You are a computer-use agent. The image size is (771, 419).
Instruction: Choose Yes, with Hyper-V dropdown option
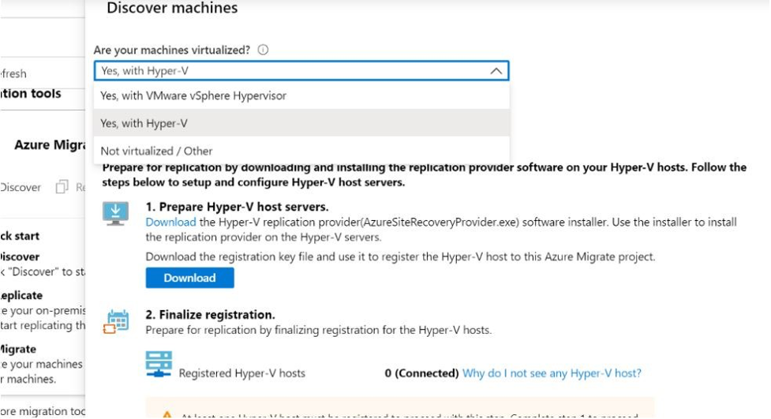click(301, 123)
